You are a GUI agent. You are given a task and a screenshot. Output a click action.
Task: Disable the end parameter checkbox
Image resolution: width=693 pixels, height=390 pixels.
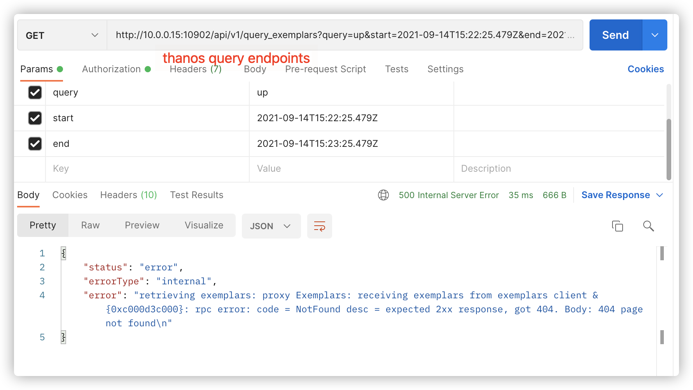click(x=35, y=143)
